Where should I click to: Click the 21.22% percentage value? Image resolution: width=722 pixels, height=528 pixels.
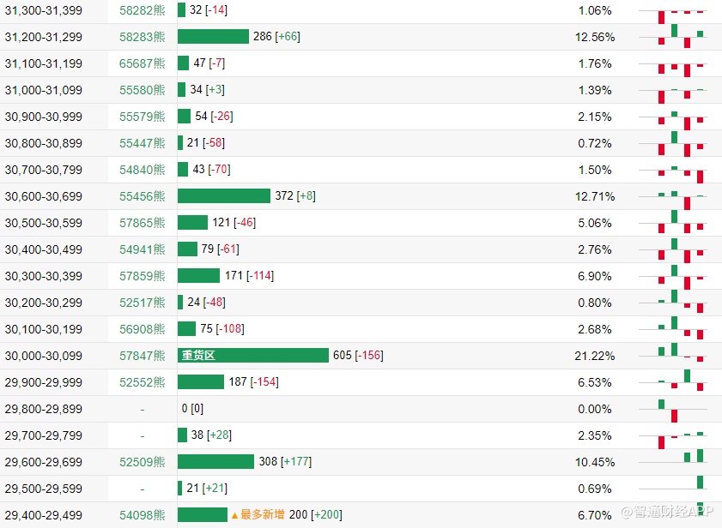(594, 356)
